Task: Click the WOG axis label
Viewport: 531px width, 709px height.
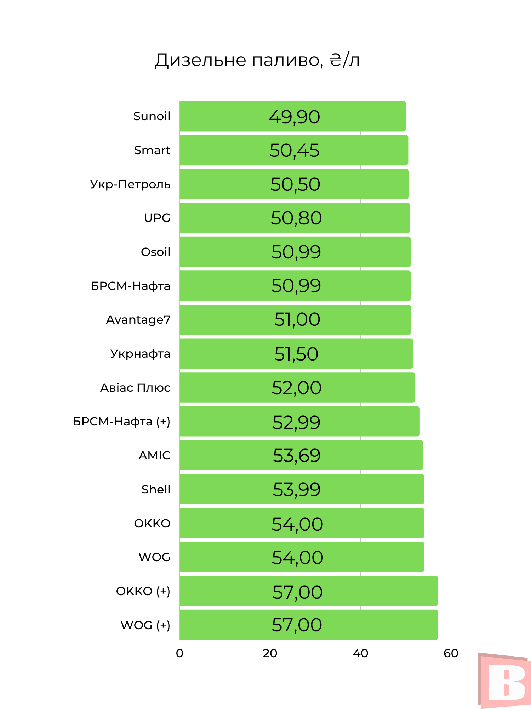Action: coord(154,557)
